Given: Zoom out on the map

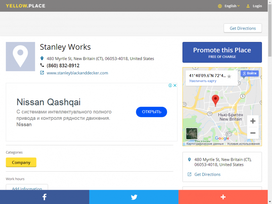Looking at the screenshot, I should 253,133.
